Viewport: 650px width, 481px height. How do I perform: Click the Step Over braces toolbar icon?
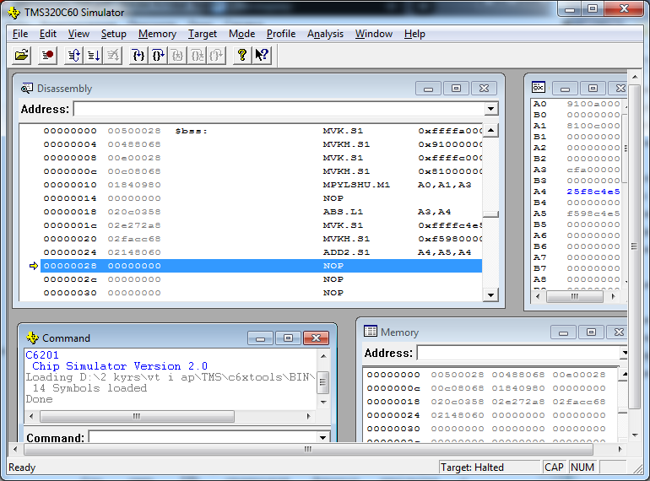click(158, 55)
